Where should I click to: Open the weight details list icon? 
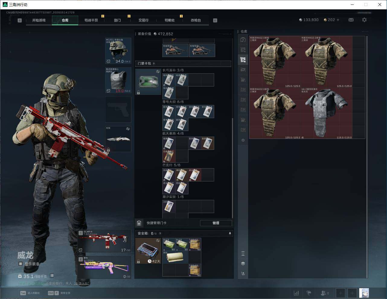point(52,275)
